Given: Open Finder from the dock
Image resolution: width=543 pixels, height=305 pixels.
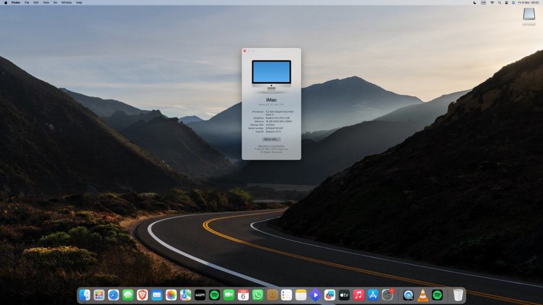Looking at the screenshot, I should [x=85, y=295].
